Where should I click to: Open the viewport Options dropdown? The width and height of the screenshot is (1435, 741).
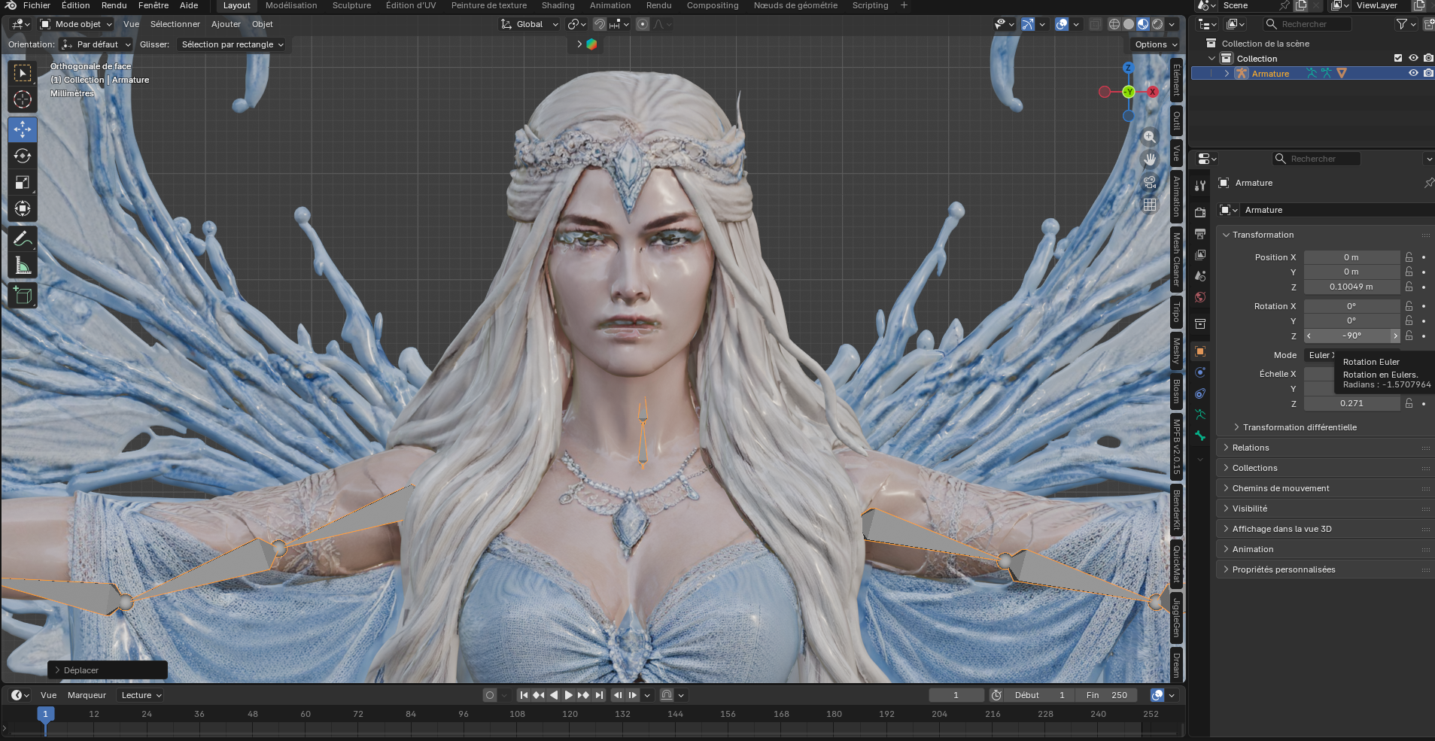click(x=1156, y=44)
